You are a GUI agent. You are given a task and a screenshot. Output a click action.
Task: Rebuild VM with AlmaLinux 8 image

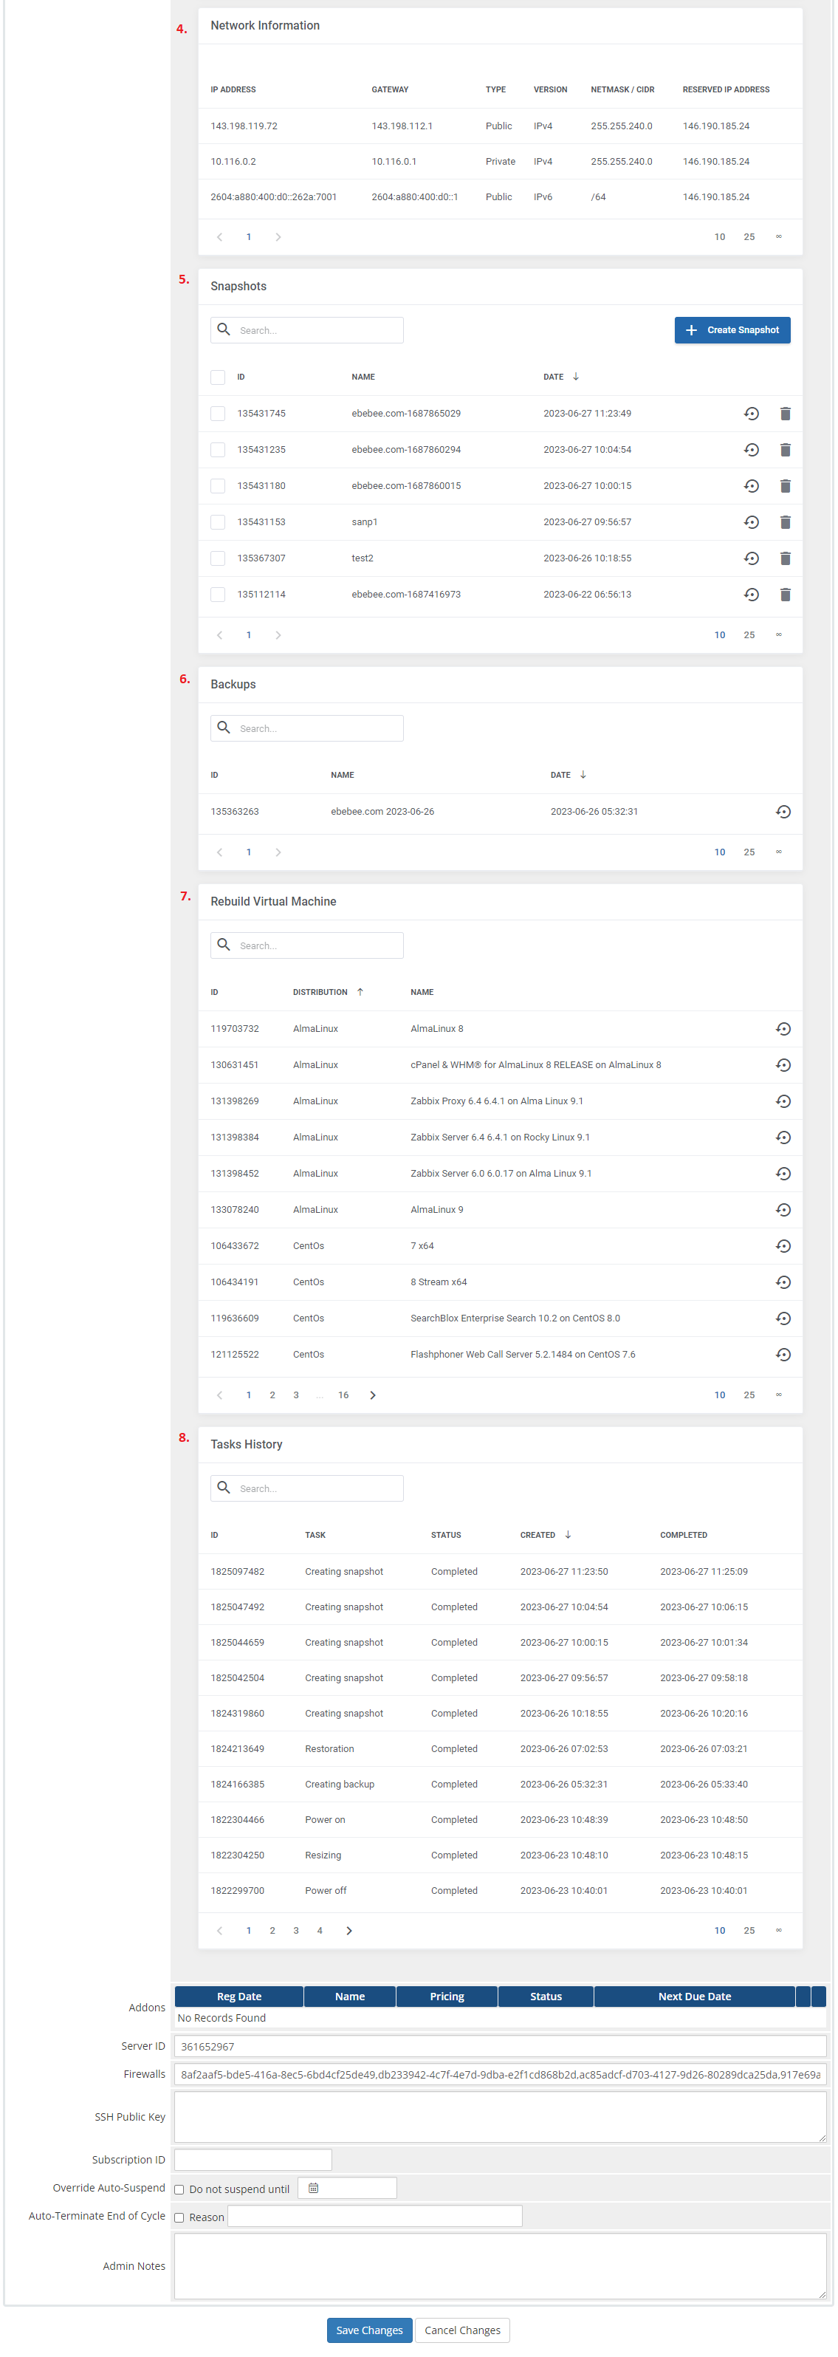coord(783,1028)
